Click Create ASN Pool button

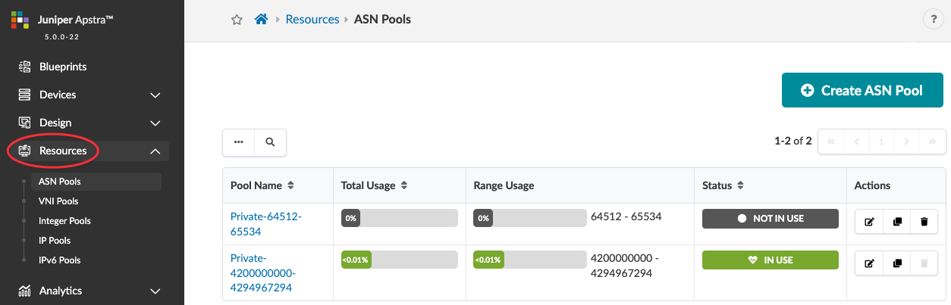[x=862, y=91]
